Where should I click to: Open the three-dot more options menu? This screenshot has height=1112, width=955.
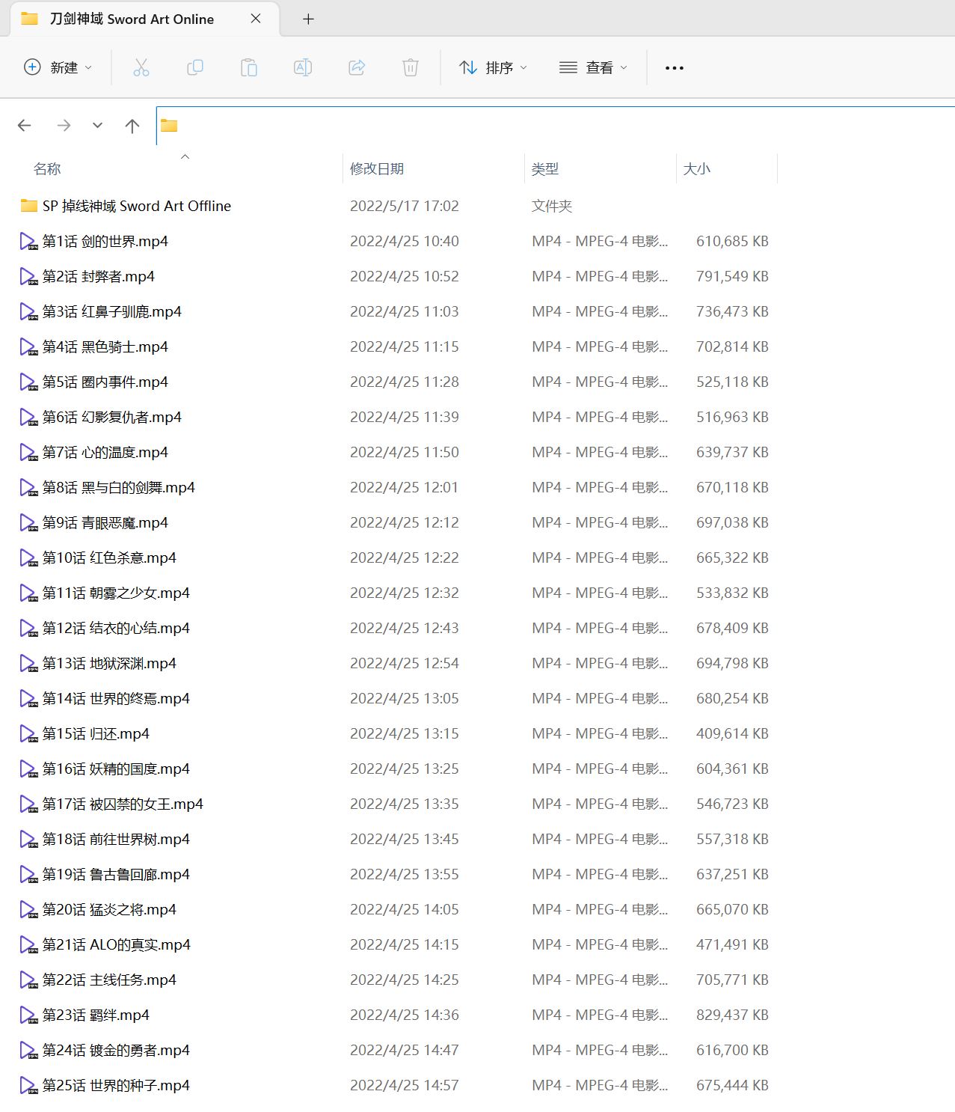click(675, 67)
